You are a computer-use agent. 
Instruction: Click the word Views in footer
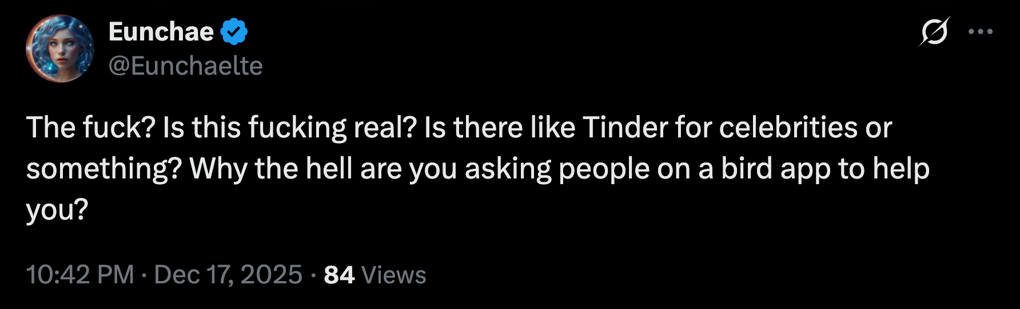pos(394,275)
